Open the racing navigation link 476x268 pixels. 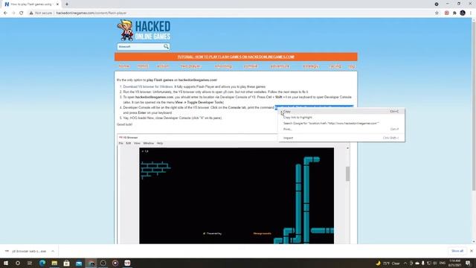coord(335,66)
